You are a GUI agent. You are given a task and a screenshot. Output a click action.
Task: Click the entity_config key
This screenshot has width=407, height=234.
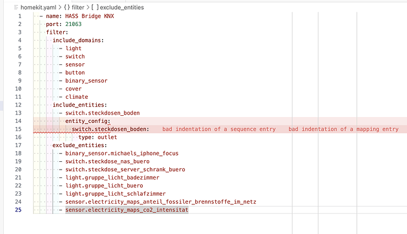coord(88,121)
